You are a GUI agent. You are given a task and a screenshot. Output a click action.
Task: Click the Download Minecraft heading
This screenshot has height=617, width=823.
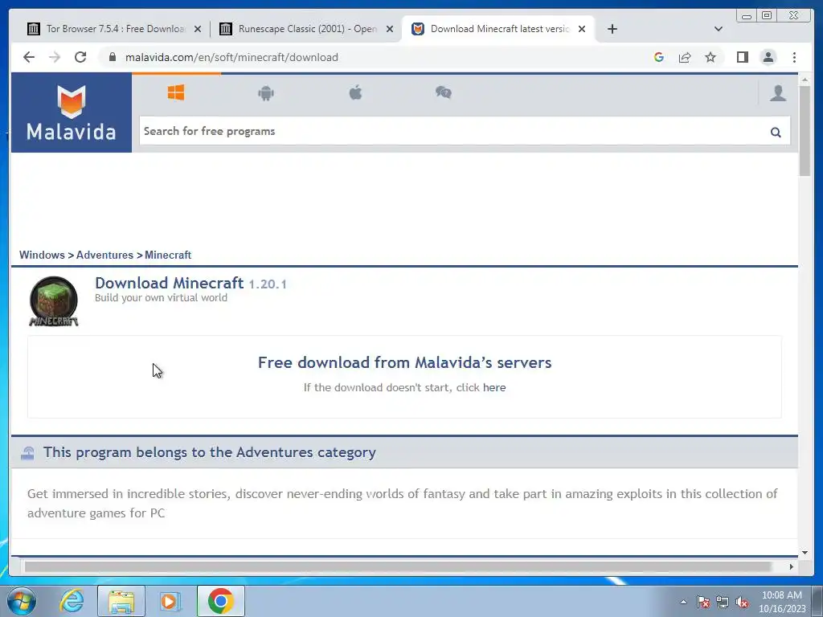(x=169, y=283)
